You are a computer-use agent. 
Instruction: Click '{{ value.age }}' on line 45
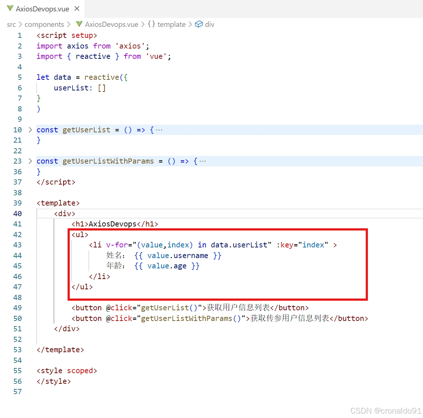[167, 266]
